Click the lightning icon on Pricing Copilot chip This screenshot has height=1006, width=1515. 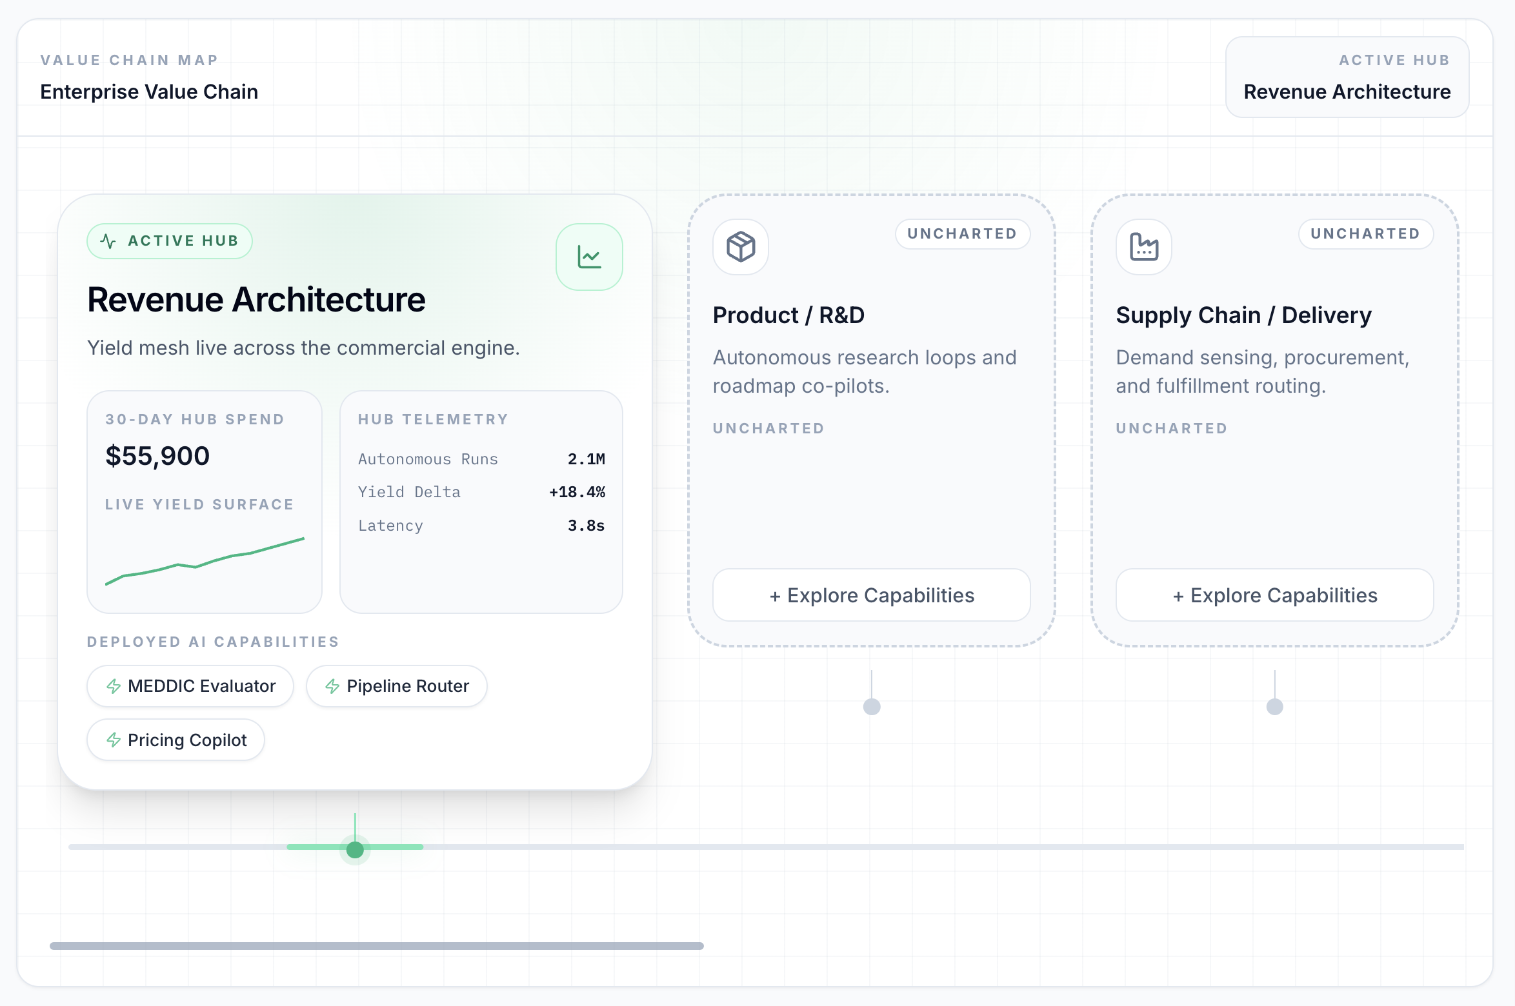pyautogui.click(x=114, y=740)
